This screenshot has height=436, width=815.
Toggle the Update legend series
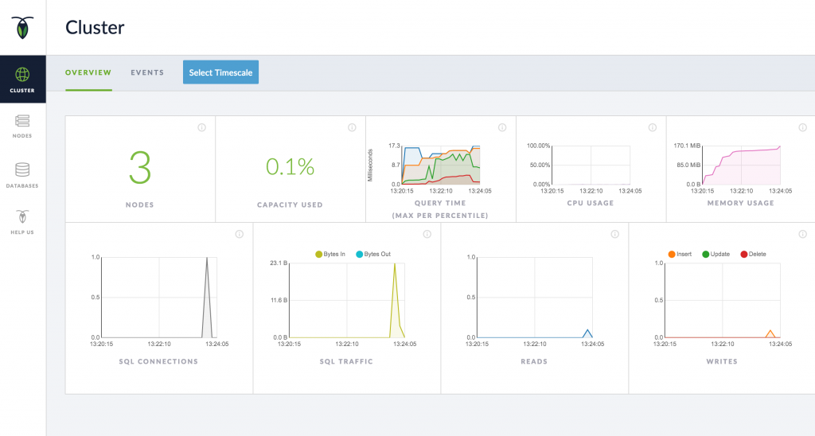(716, 254)
